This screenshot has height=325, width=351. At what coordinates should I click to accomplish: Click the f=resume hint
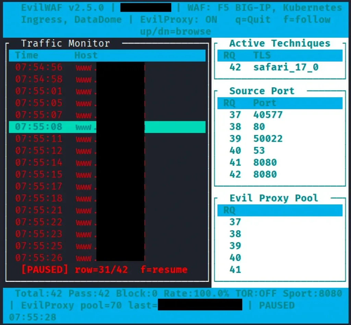(x=164, y=270)
